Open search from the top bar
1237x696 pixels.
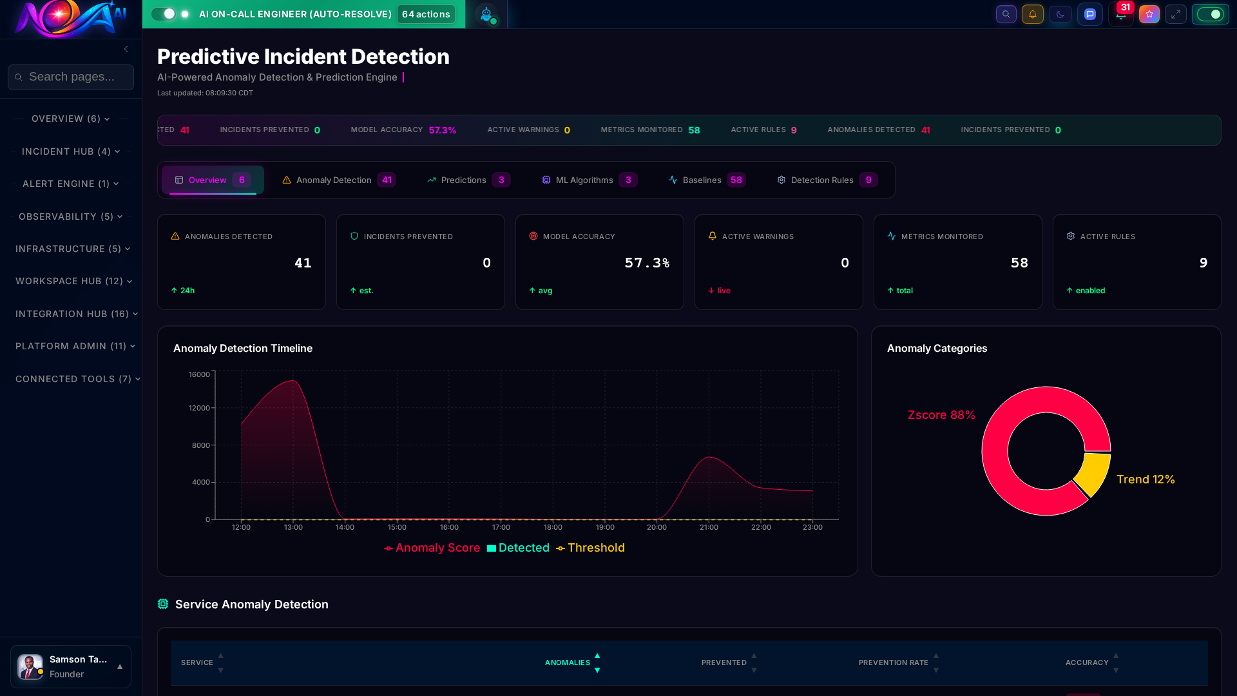[1006, 14]
